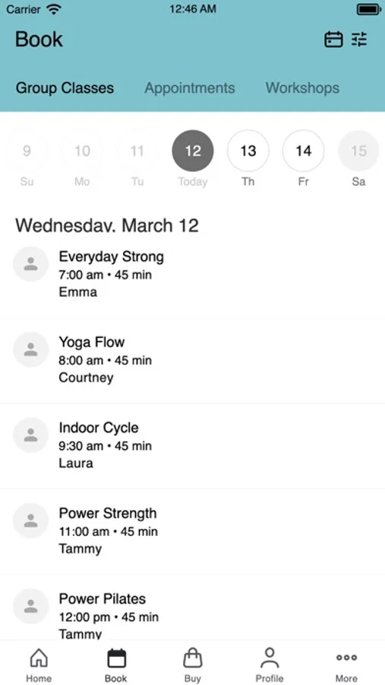Open the More three-dots icon
Viewport: 385px width, 685px height.
click(346, 658)
